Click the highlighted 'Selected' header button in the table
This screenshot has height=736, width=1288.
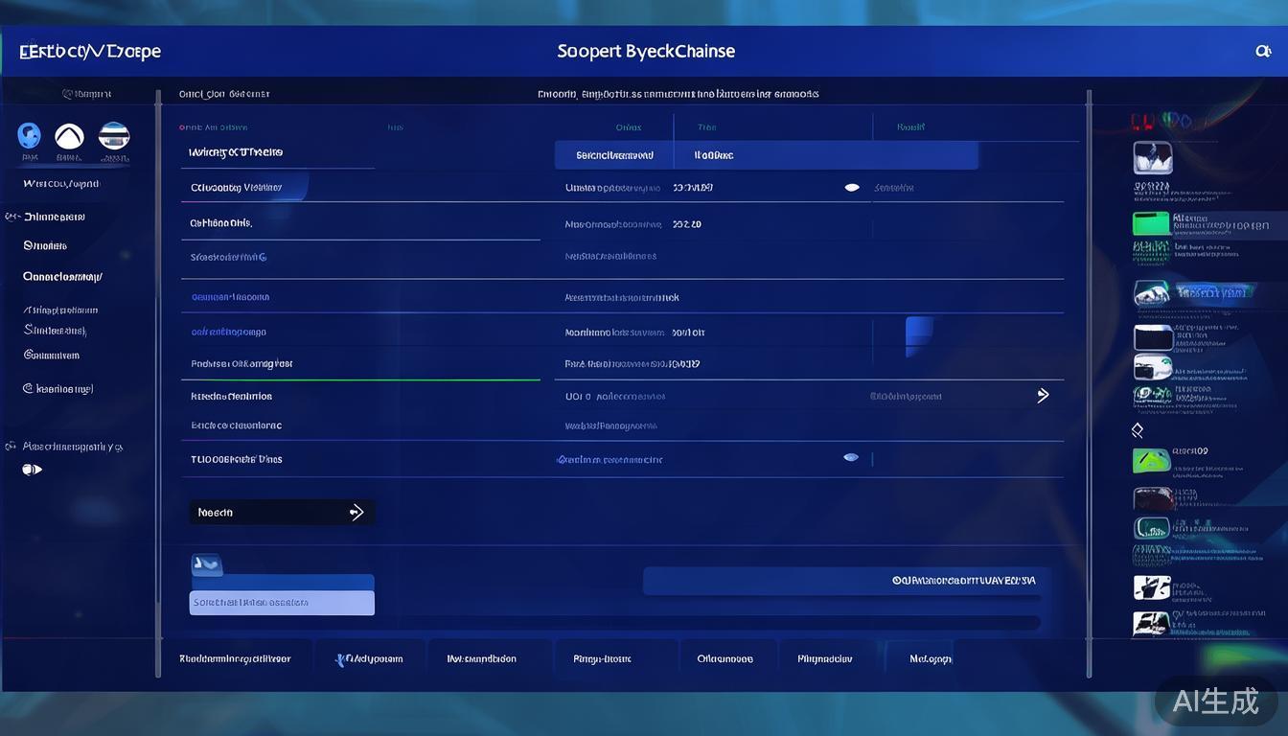613,155
